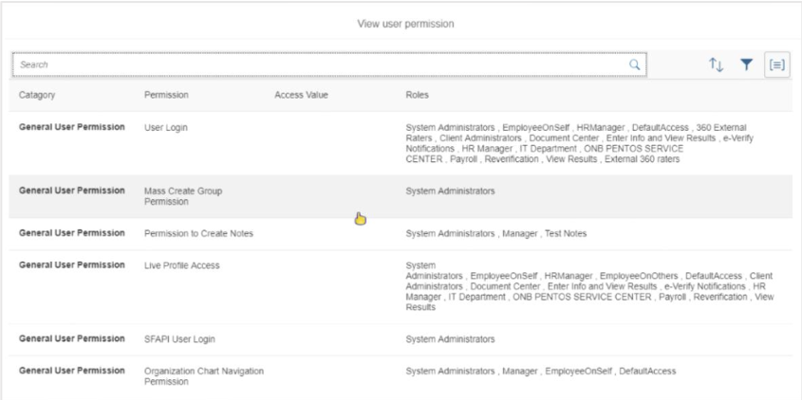Image resolution: width=802 pixels, height=400 pixels.
Task: Click roles for Organization Chart Navigation Permission
Action: pyautogui.click(x=540, y=371)
